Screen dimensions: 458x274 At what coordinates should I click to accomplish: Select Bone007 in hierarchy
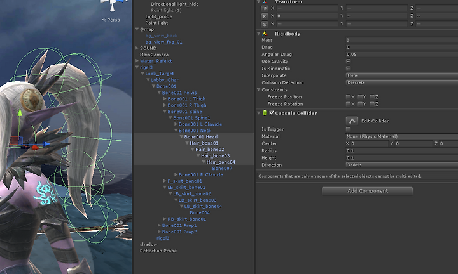(222, 168)
